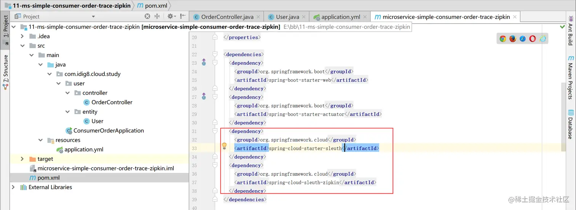
Task: Select the microservice-simple-consumer-order-trace-zipkin editor tab
Action: coord(446,17)
